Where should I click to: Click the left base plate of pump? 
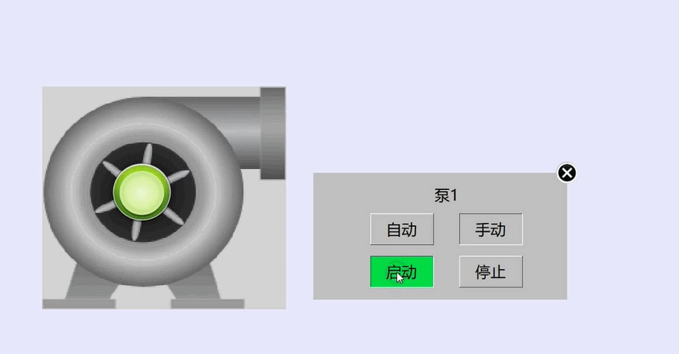coord(79,304)
